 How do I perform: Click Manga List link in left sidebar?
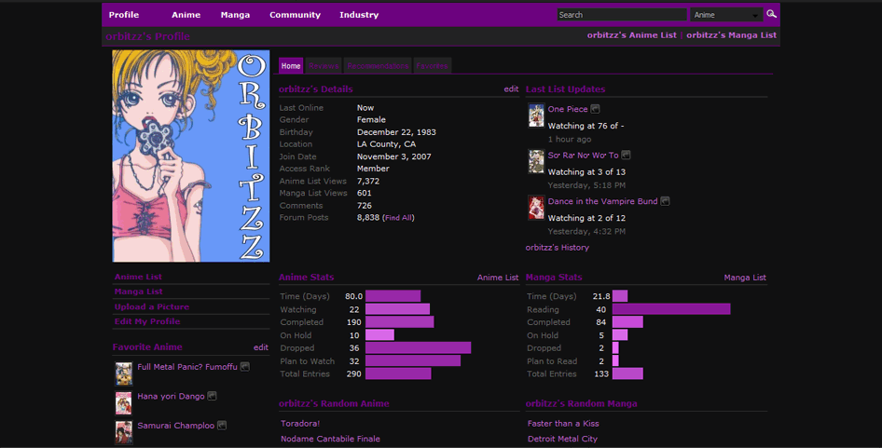(x=138, y=292)
